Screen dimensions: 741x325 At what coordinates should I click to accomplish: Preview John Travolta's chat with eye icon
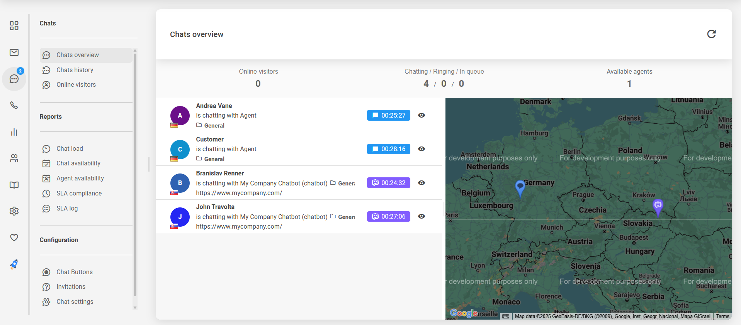(421, 216)
